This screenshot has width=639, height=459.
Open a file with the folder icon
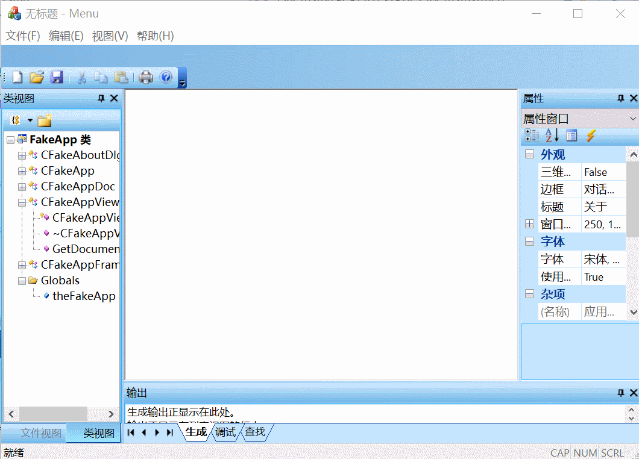pyautogui.click(x=37, y=77)
